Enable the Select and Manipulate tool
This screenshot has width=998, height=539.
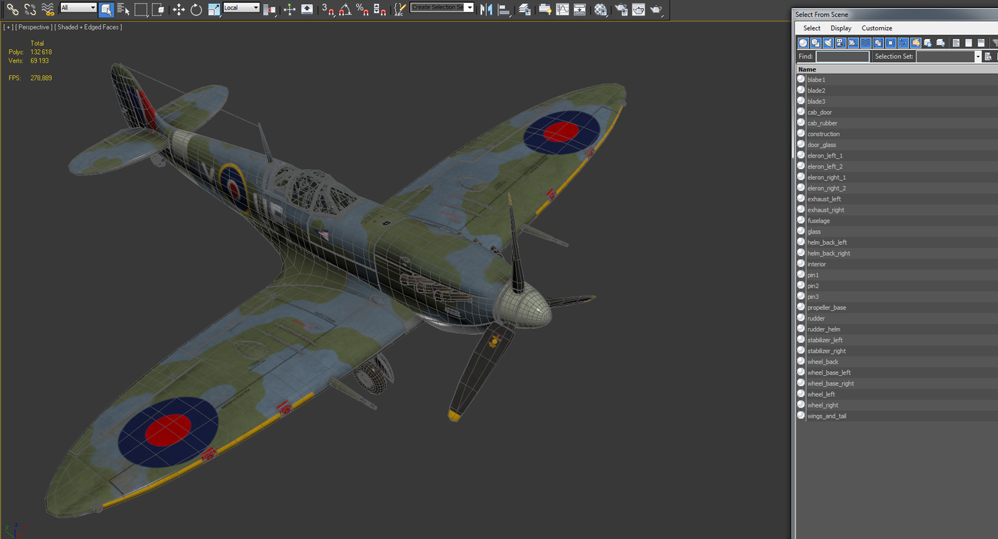pyautogui.click(x=290, y=9)
